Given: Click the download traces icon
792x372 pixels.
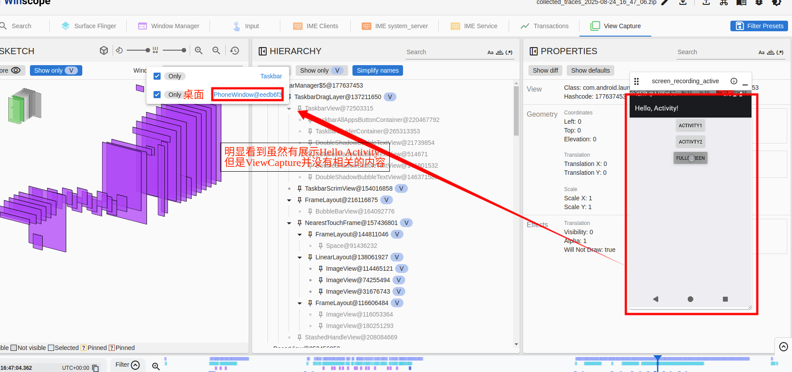Looking at the screenshot, I should point(683,2).
